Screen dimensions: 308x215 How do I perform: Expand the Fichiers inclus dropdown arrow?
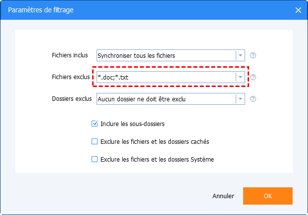[x=240, y=55]
